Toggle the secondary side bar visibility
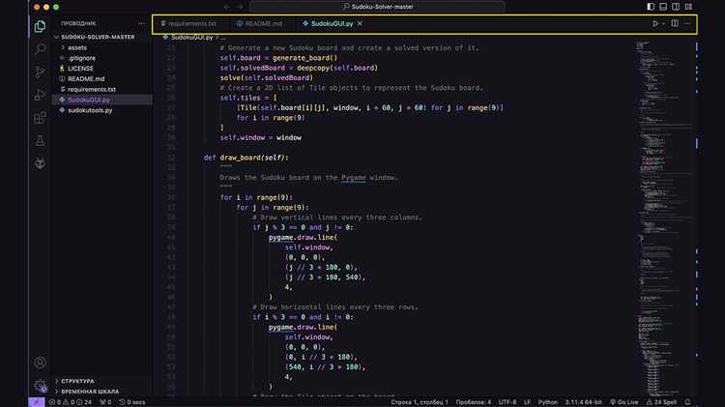Screen dimensions: 725x407 676,7
